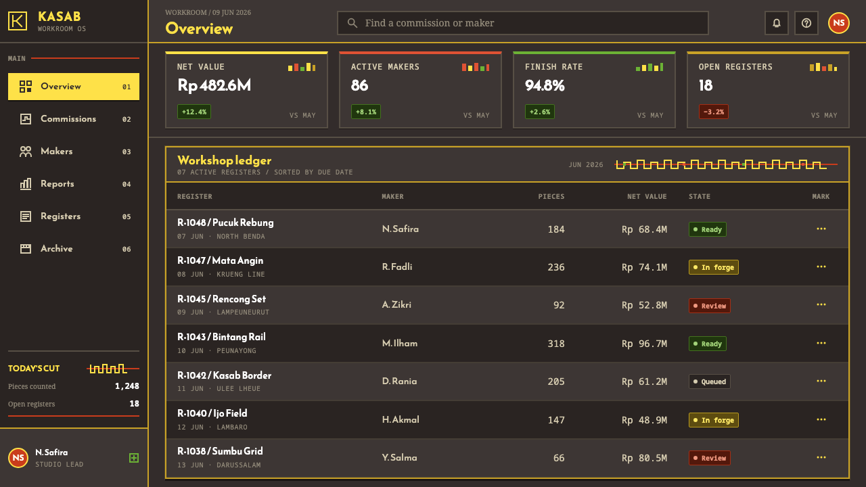Open the notifications bell icon
866x487 pixels.
click(777, 23)
